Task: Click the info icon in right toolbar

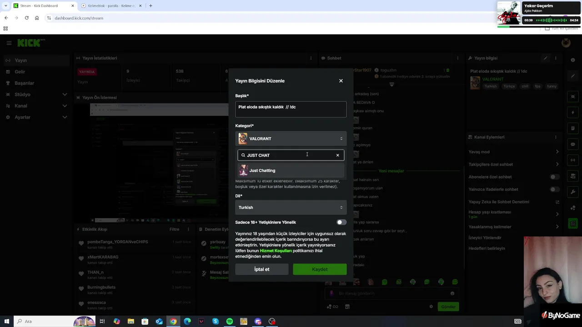Action: pyautogui.click(x=573, y=60)
